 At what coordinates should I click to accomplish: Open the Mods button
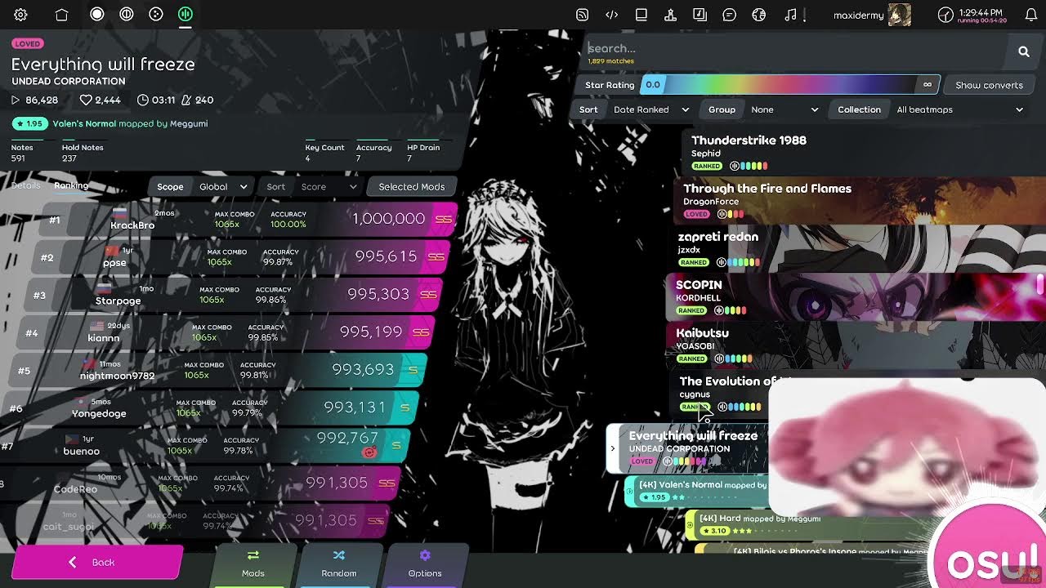click(x=253, y=563)
